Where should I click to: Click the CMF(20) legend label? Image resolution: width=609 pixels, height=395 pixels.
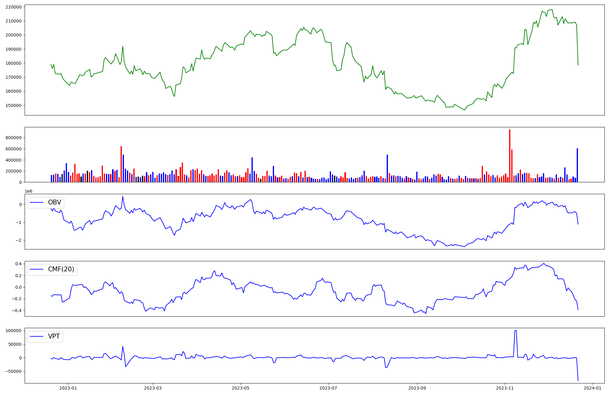pyautogui.click(x=61, y=269)
